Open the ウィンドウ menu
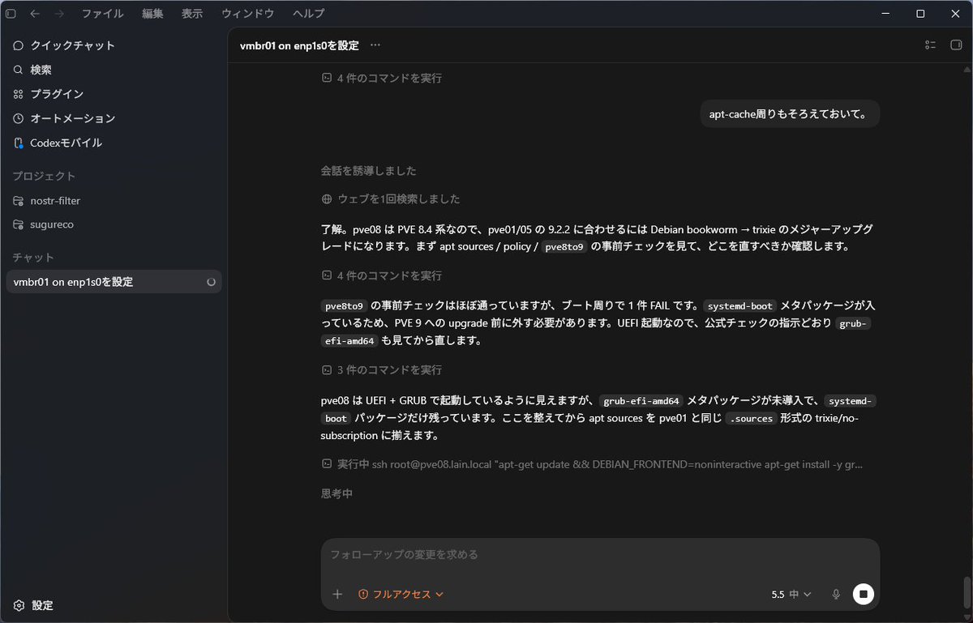The image size is (973, 623). (x=247, y=14)
